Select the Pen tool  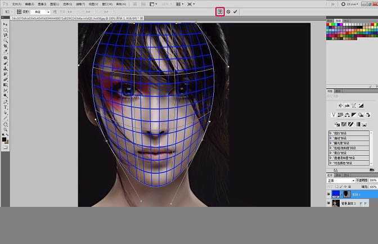[5, 101]
